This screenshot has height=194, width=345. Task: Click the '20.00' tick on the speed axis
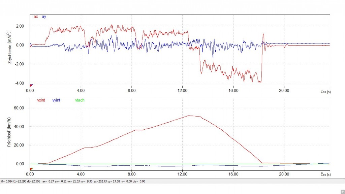pos(19,145)
